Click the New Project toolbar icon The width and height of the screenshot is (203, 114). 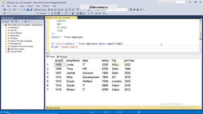[14, 10]
